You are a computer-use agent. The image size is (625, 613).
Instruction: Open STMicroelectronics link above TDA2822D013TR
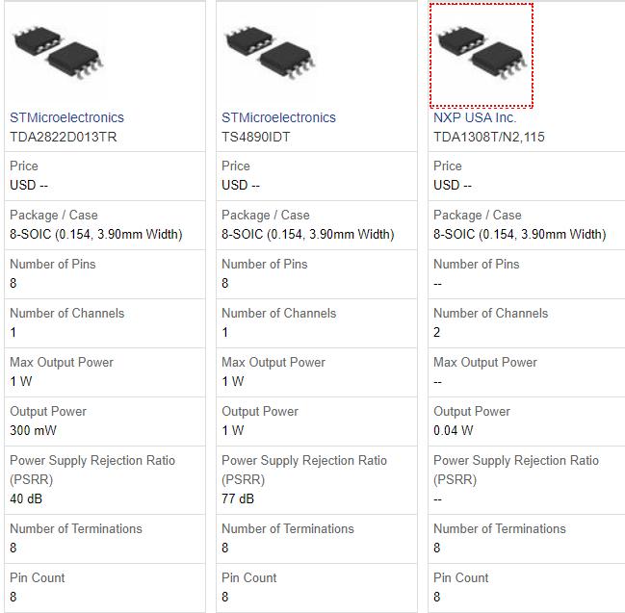(x=66, y=117)
